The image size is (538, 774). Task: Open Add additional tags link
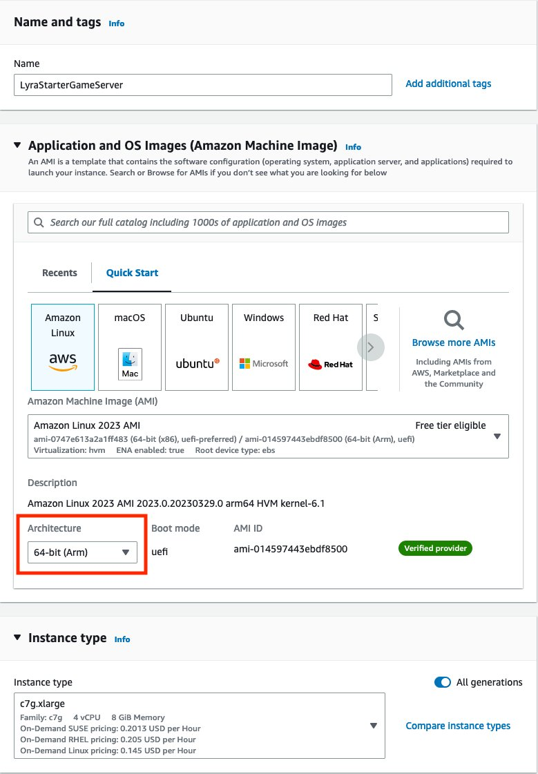coord(448,84)
